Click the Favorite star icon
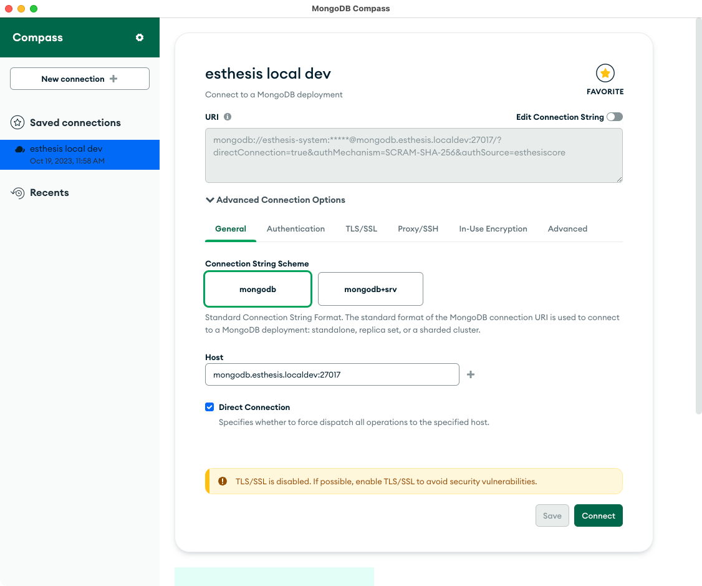This screenshot has height=586, width=702. pyautogui.click(x=605, y=73)
